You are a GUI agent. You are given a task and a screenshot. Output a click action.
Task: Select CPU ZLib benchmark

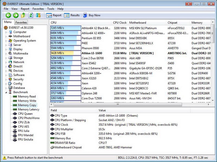(x=21, y=122)
